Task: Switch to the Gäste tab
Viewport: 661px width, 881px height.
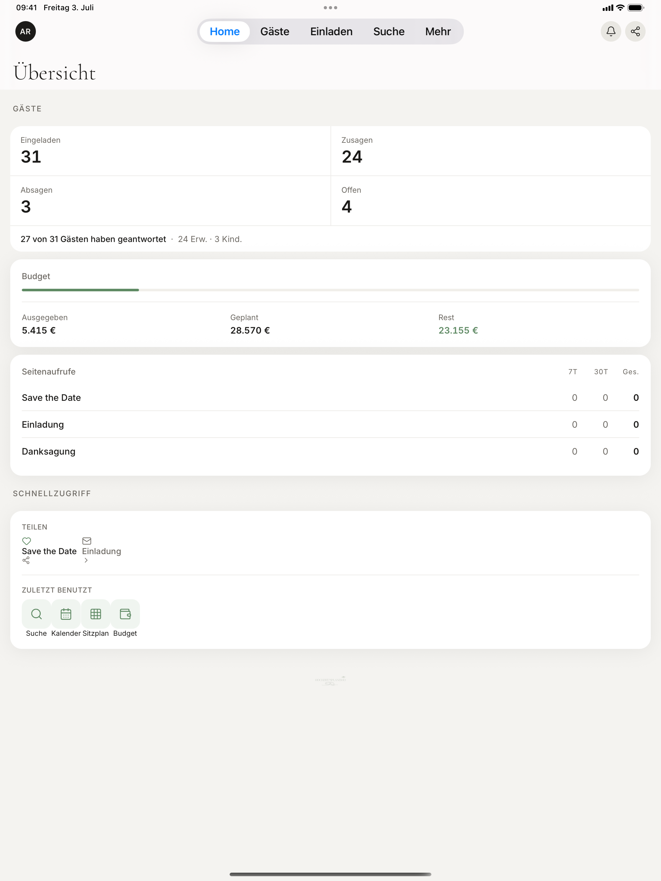Action: pos(274,31)
